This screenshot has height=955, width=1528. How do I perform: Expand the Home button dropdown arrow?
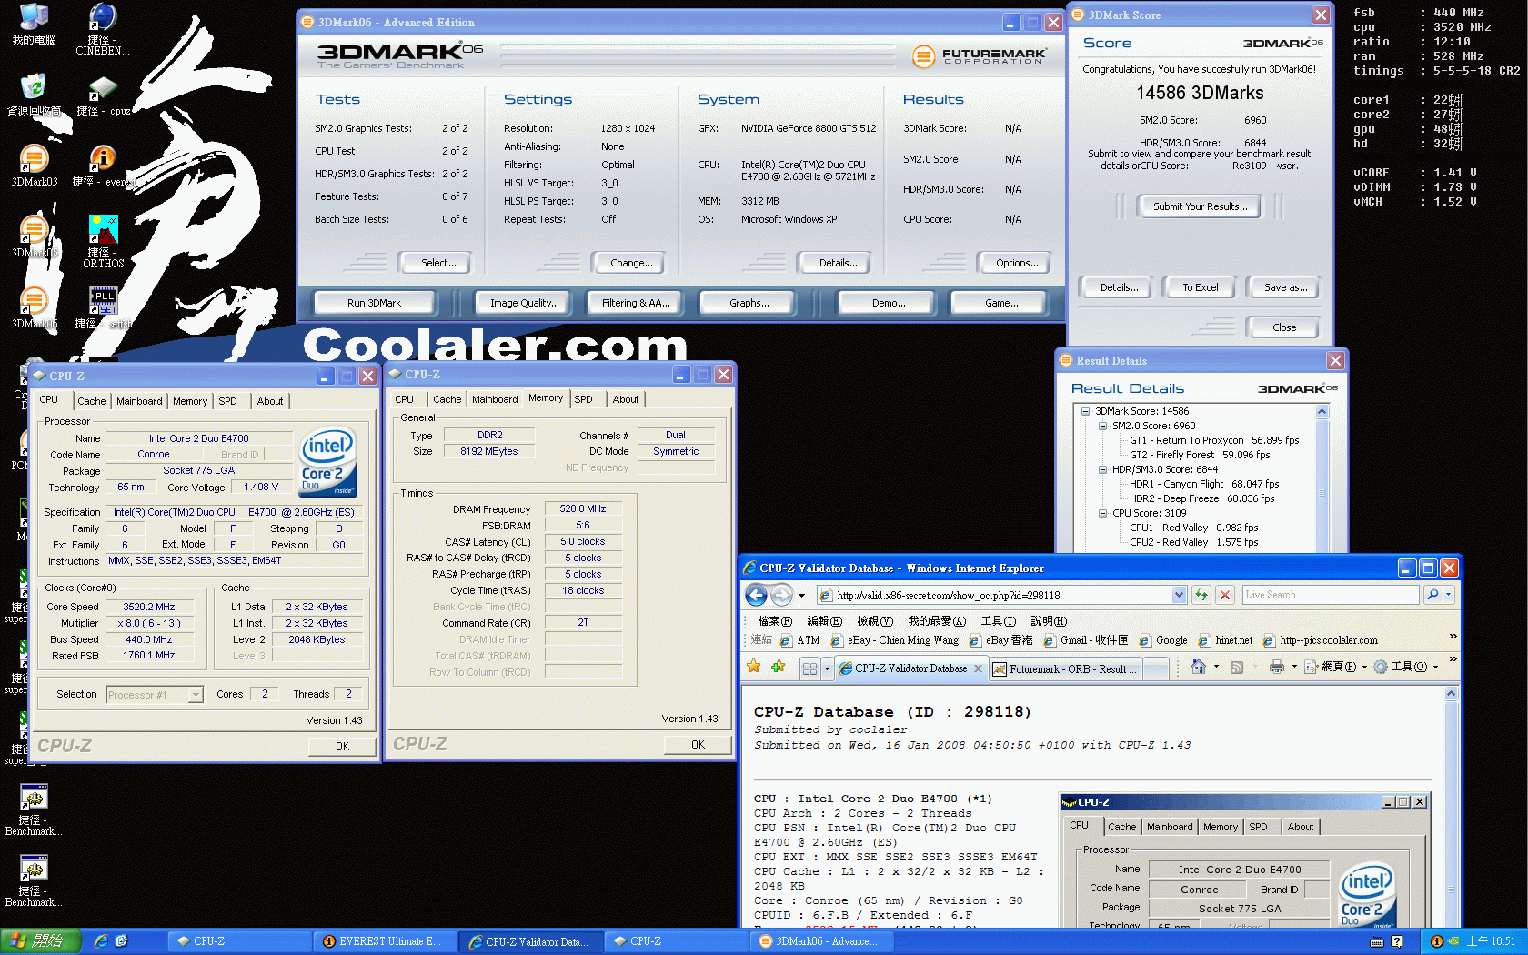point(1216,667)
